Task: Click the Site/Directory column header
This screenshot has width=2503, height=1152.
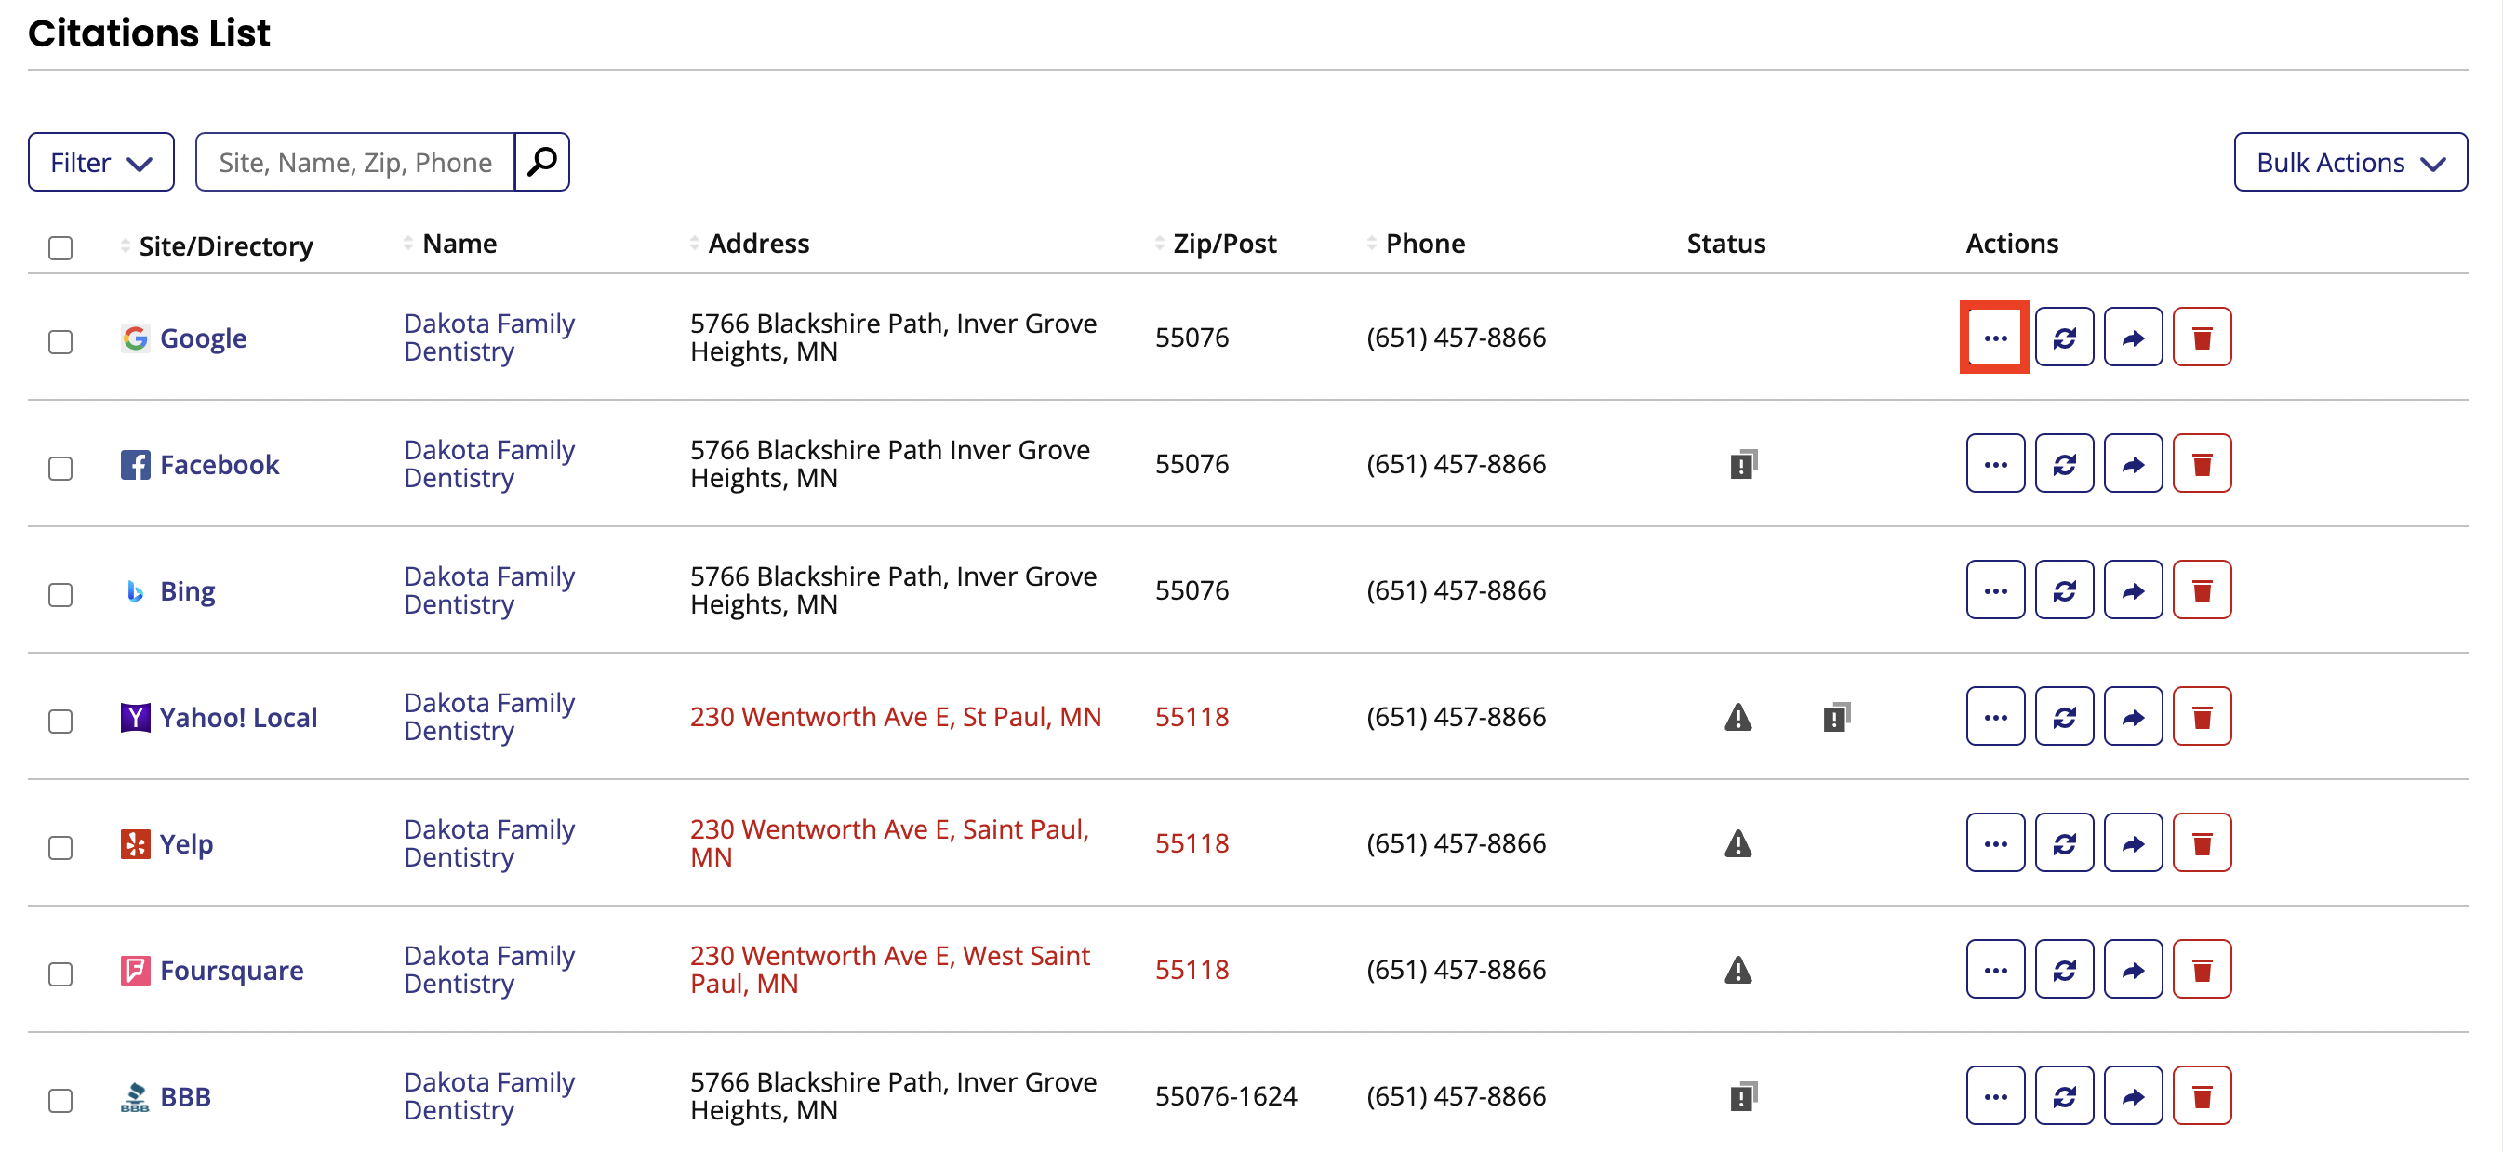Action: tap(225, 245)
